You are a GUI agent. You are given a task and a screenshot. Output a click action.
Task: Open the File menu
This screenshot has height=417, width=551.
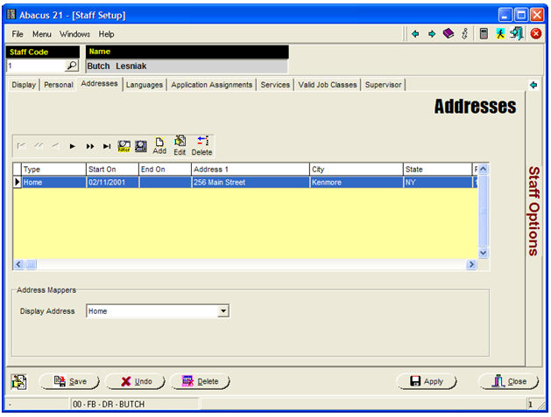pos(18,34)
